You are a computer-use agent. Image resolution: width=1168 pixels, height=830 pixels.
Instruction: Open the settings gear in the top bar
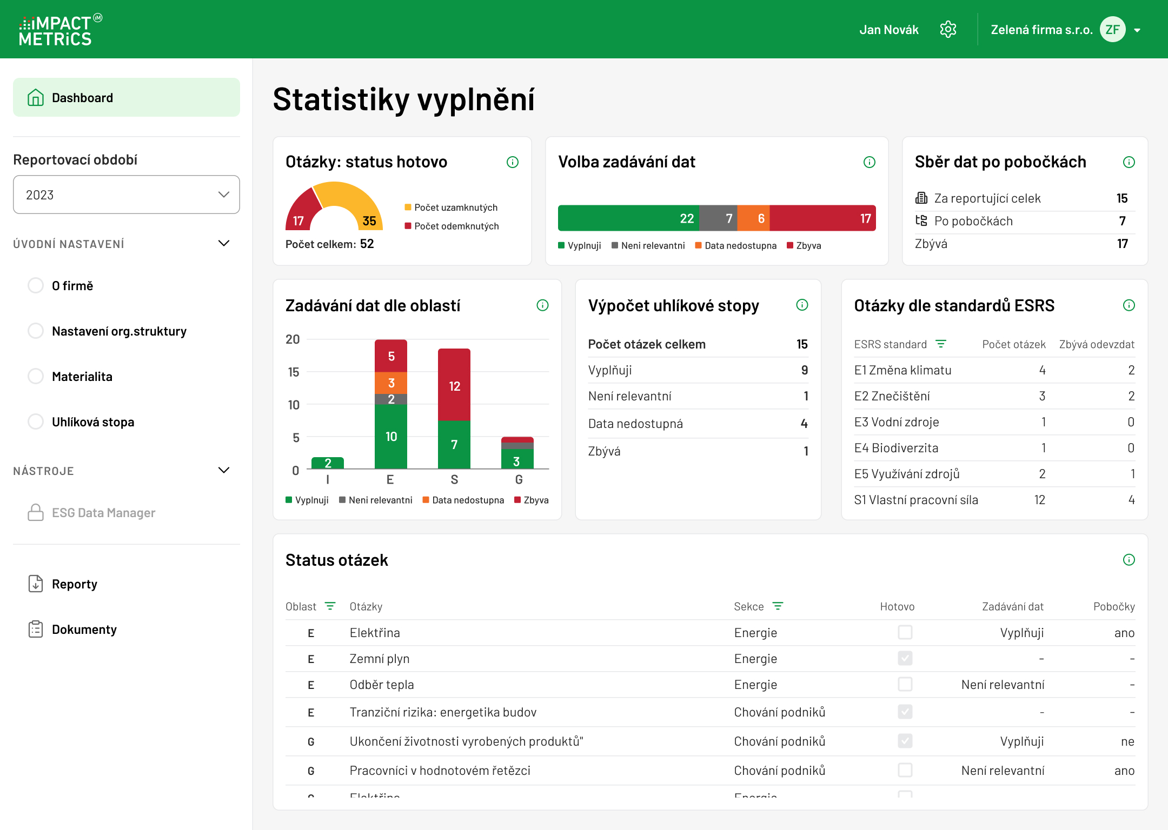coord(948,29)
